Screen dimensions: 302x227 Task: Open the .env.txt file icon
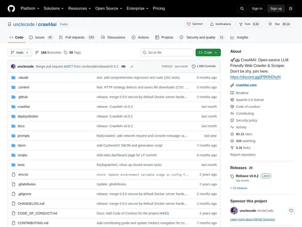(13, 175)
